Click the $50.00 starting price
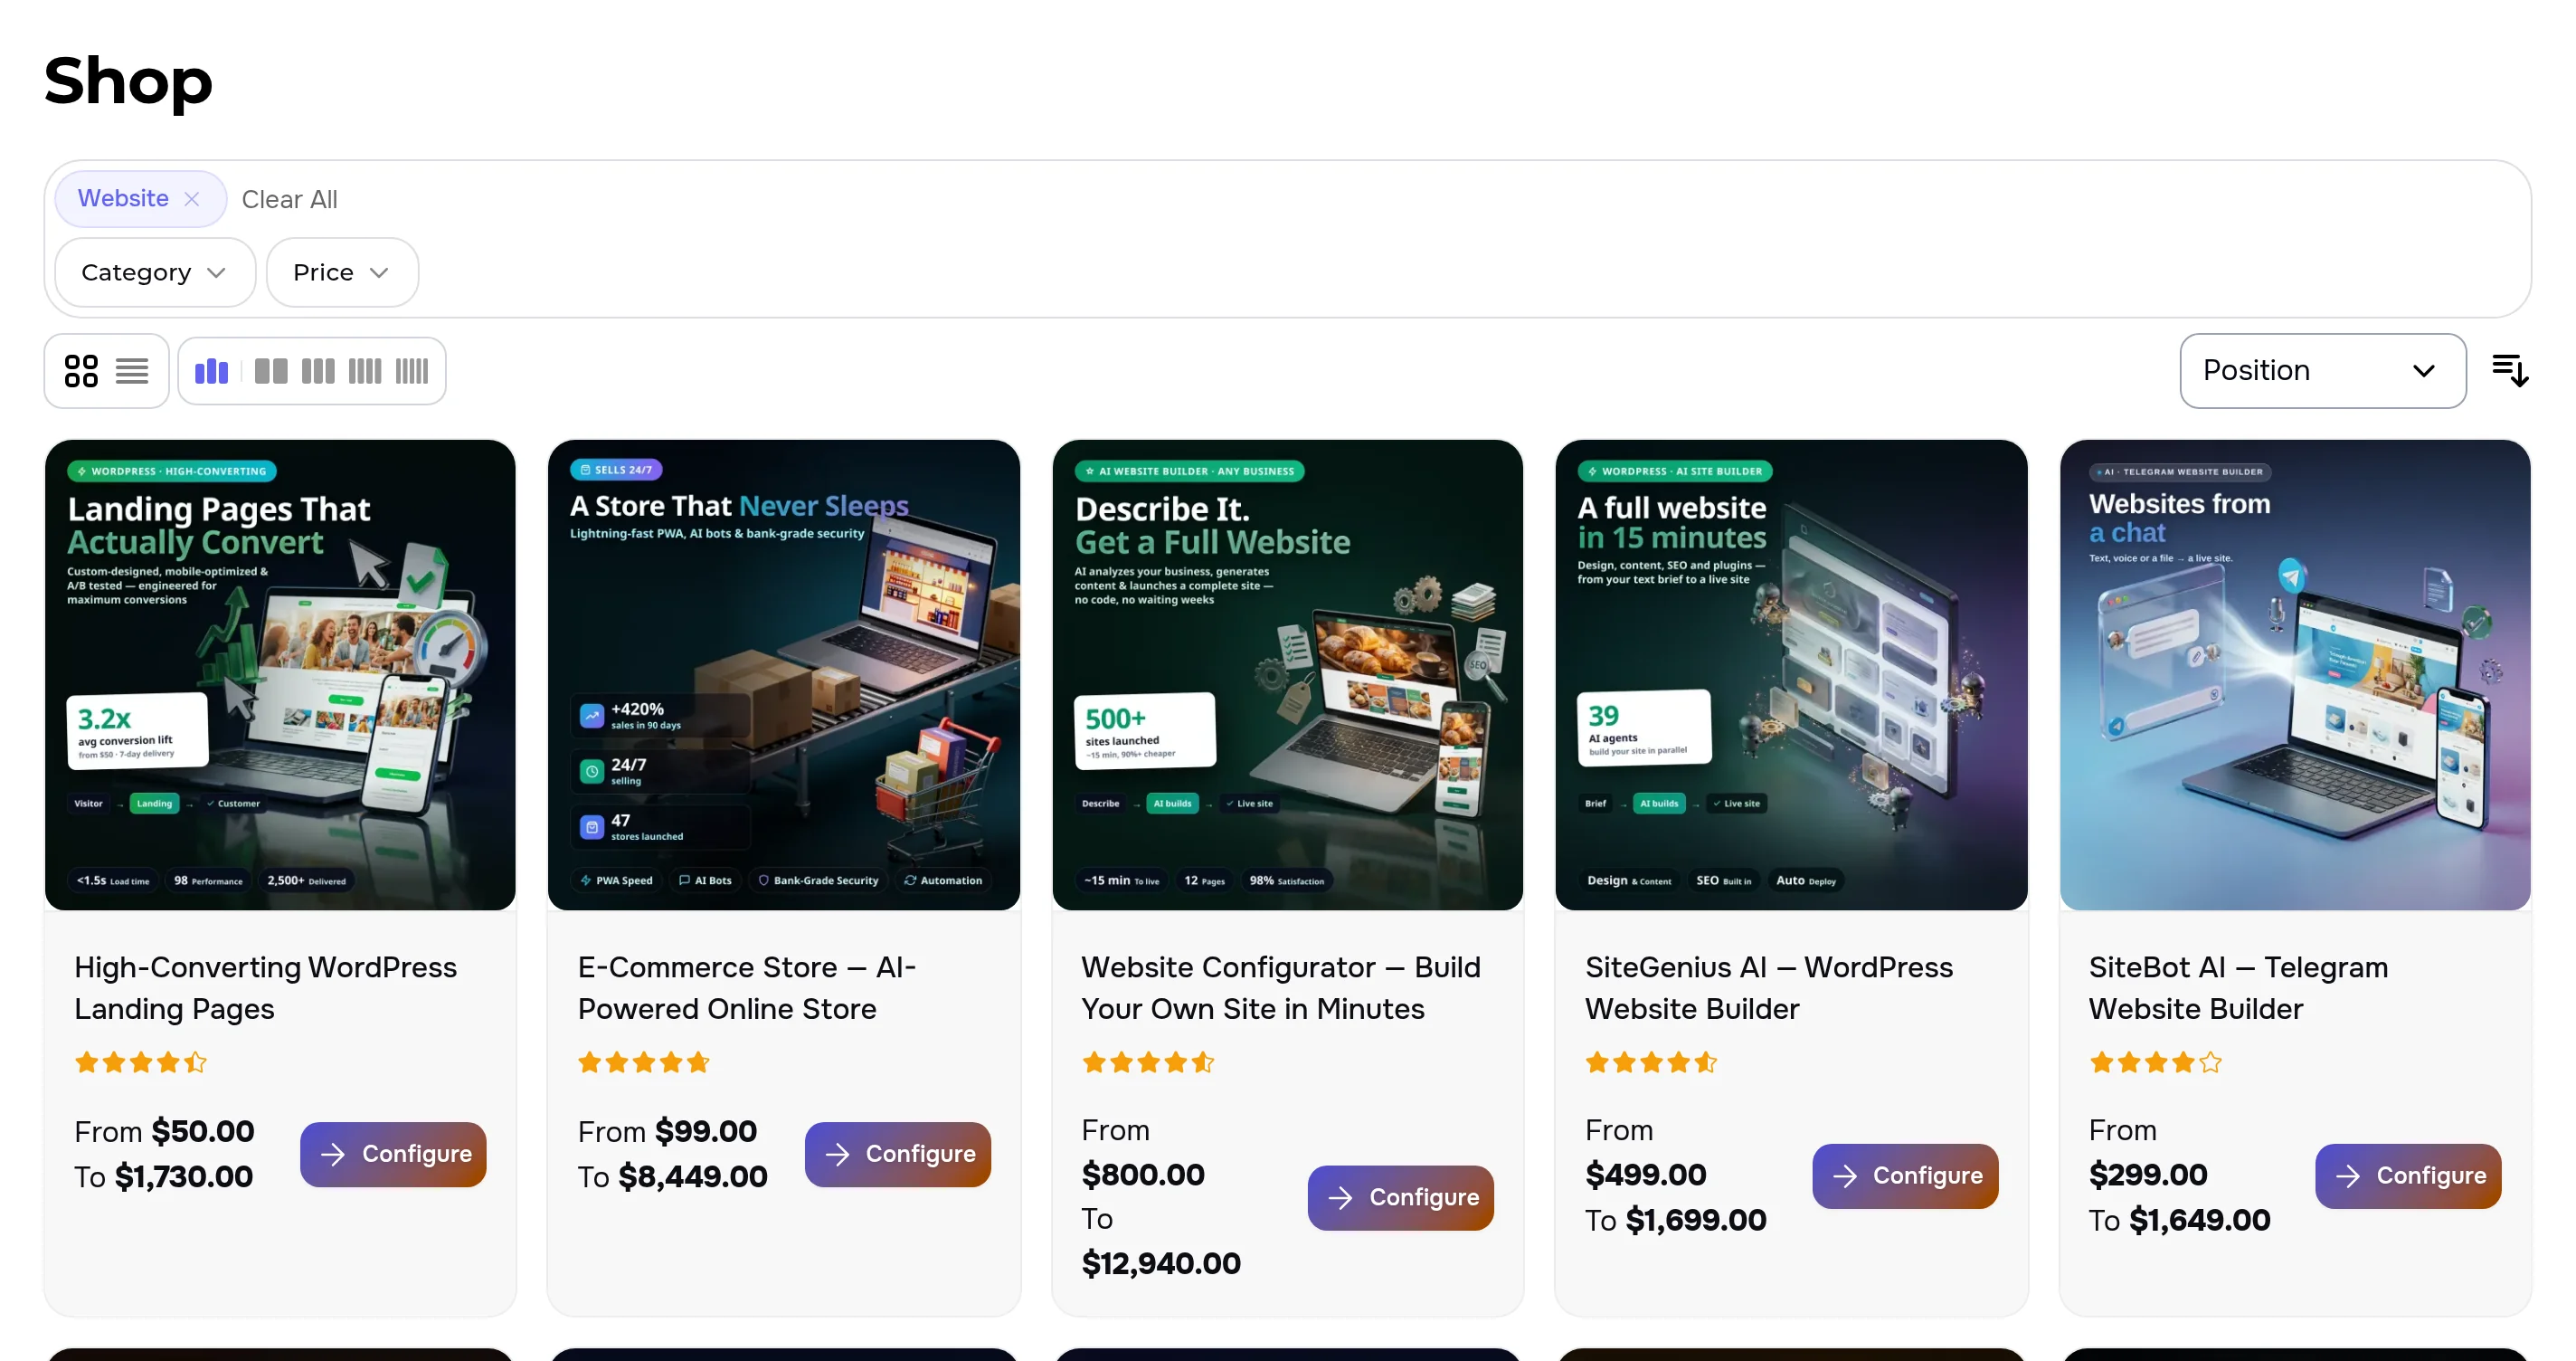The height and width of the screenshot is (1361, 2576). [203, 1132]
